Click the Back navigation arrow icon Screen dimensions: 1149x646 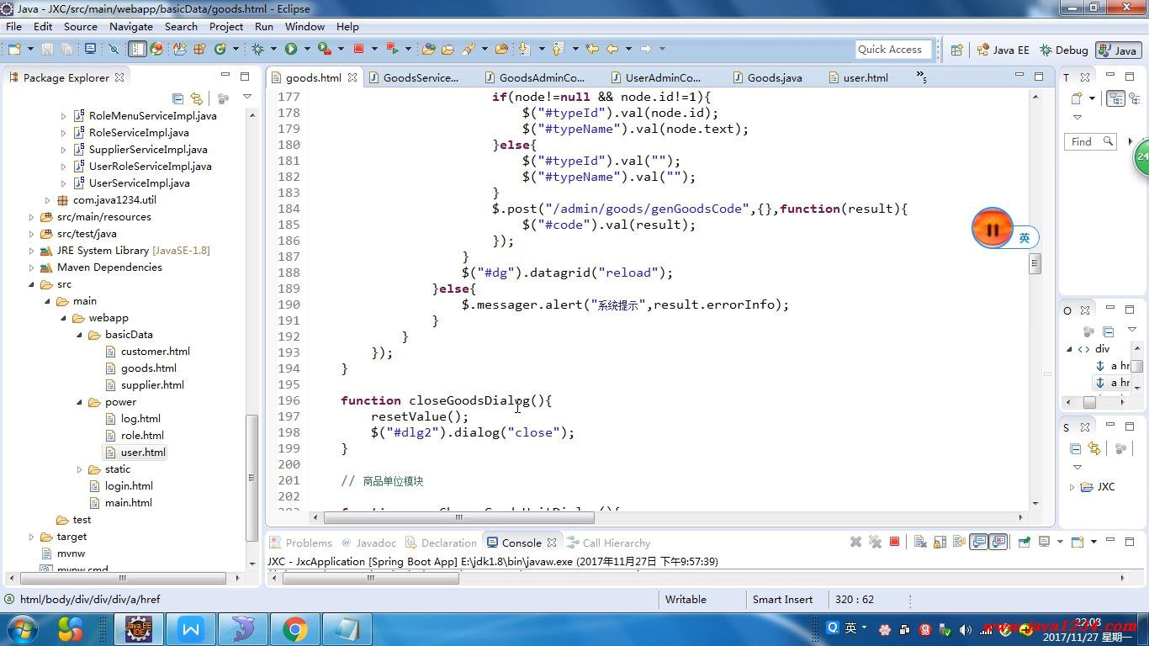tap(612, 49)
